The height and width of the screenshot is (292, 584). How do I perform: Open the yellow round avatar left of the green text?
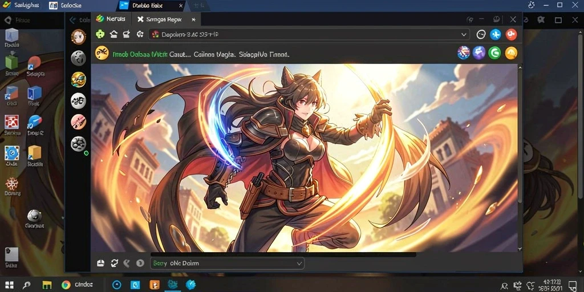tap(102, 53)
